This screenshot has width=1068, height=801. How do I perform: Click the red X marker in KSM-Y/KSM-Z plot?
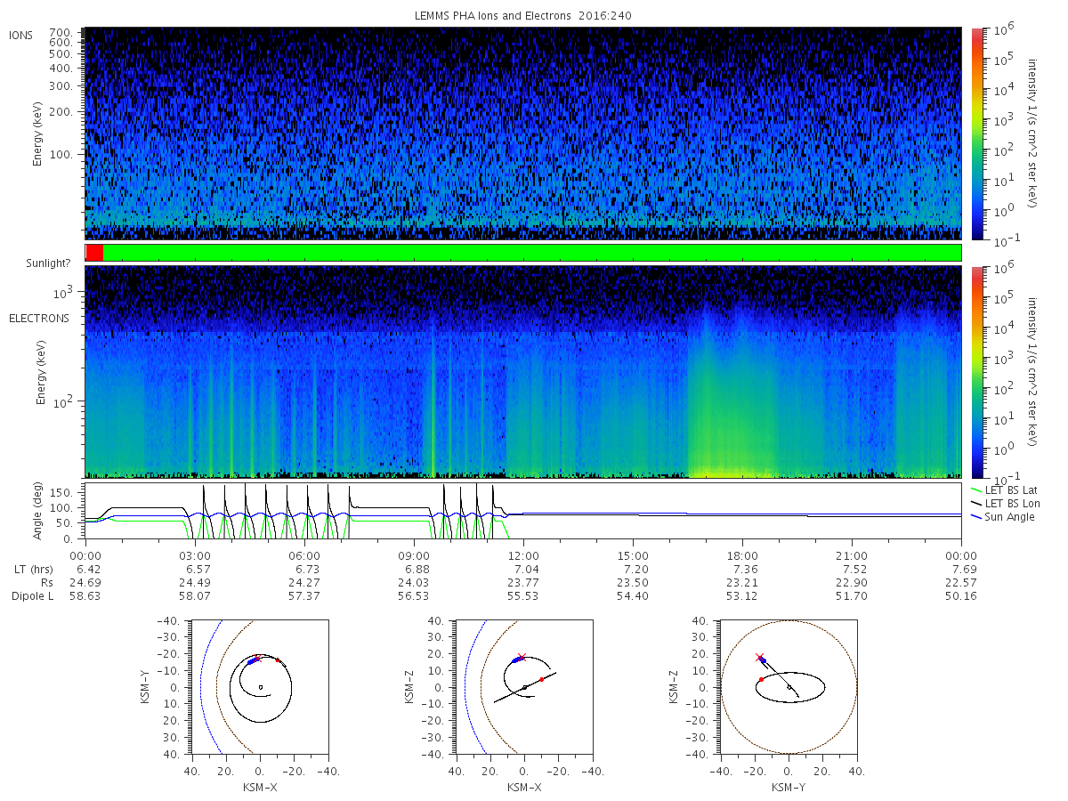pyautogui.click(x=759, y=658)
